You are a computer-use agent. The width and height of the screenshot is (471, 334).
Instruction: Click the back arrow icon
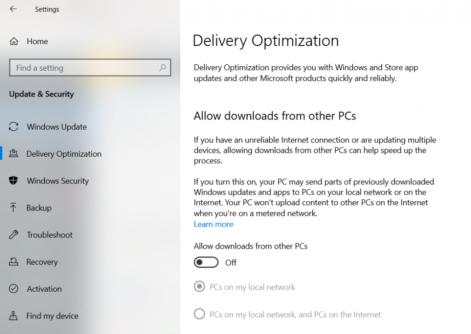pos(13,9)
